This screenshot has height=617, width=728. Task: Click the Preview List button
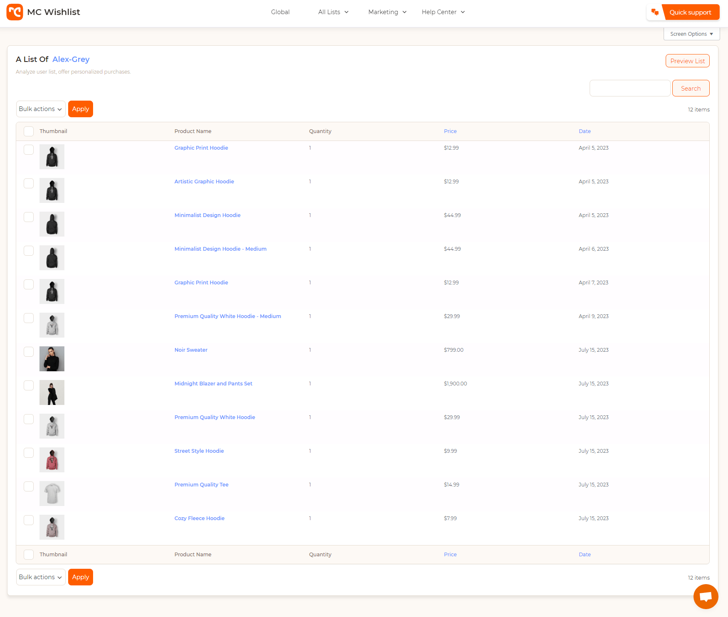pos(687,61)
